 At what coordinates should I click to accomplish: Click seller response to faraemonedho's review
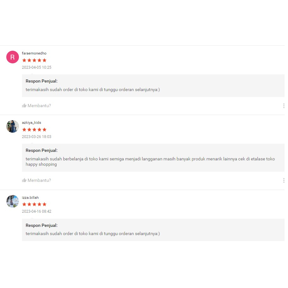click(x=93, y=89)
